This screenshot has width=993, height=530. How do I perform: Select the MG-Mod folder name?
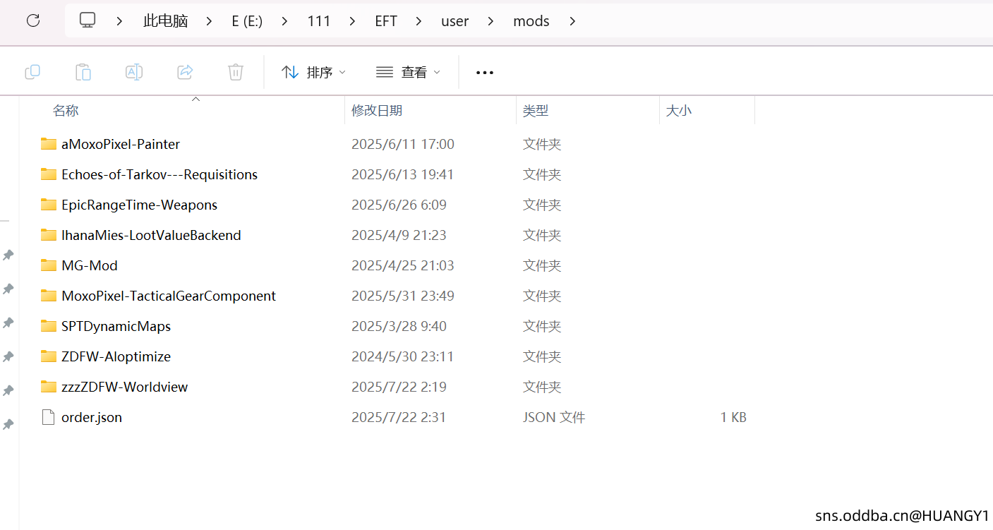tap(90, 265)
